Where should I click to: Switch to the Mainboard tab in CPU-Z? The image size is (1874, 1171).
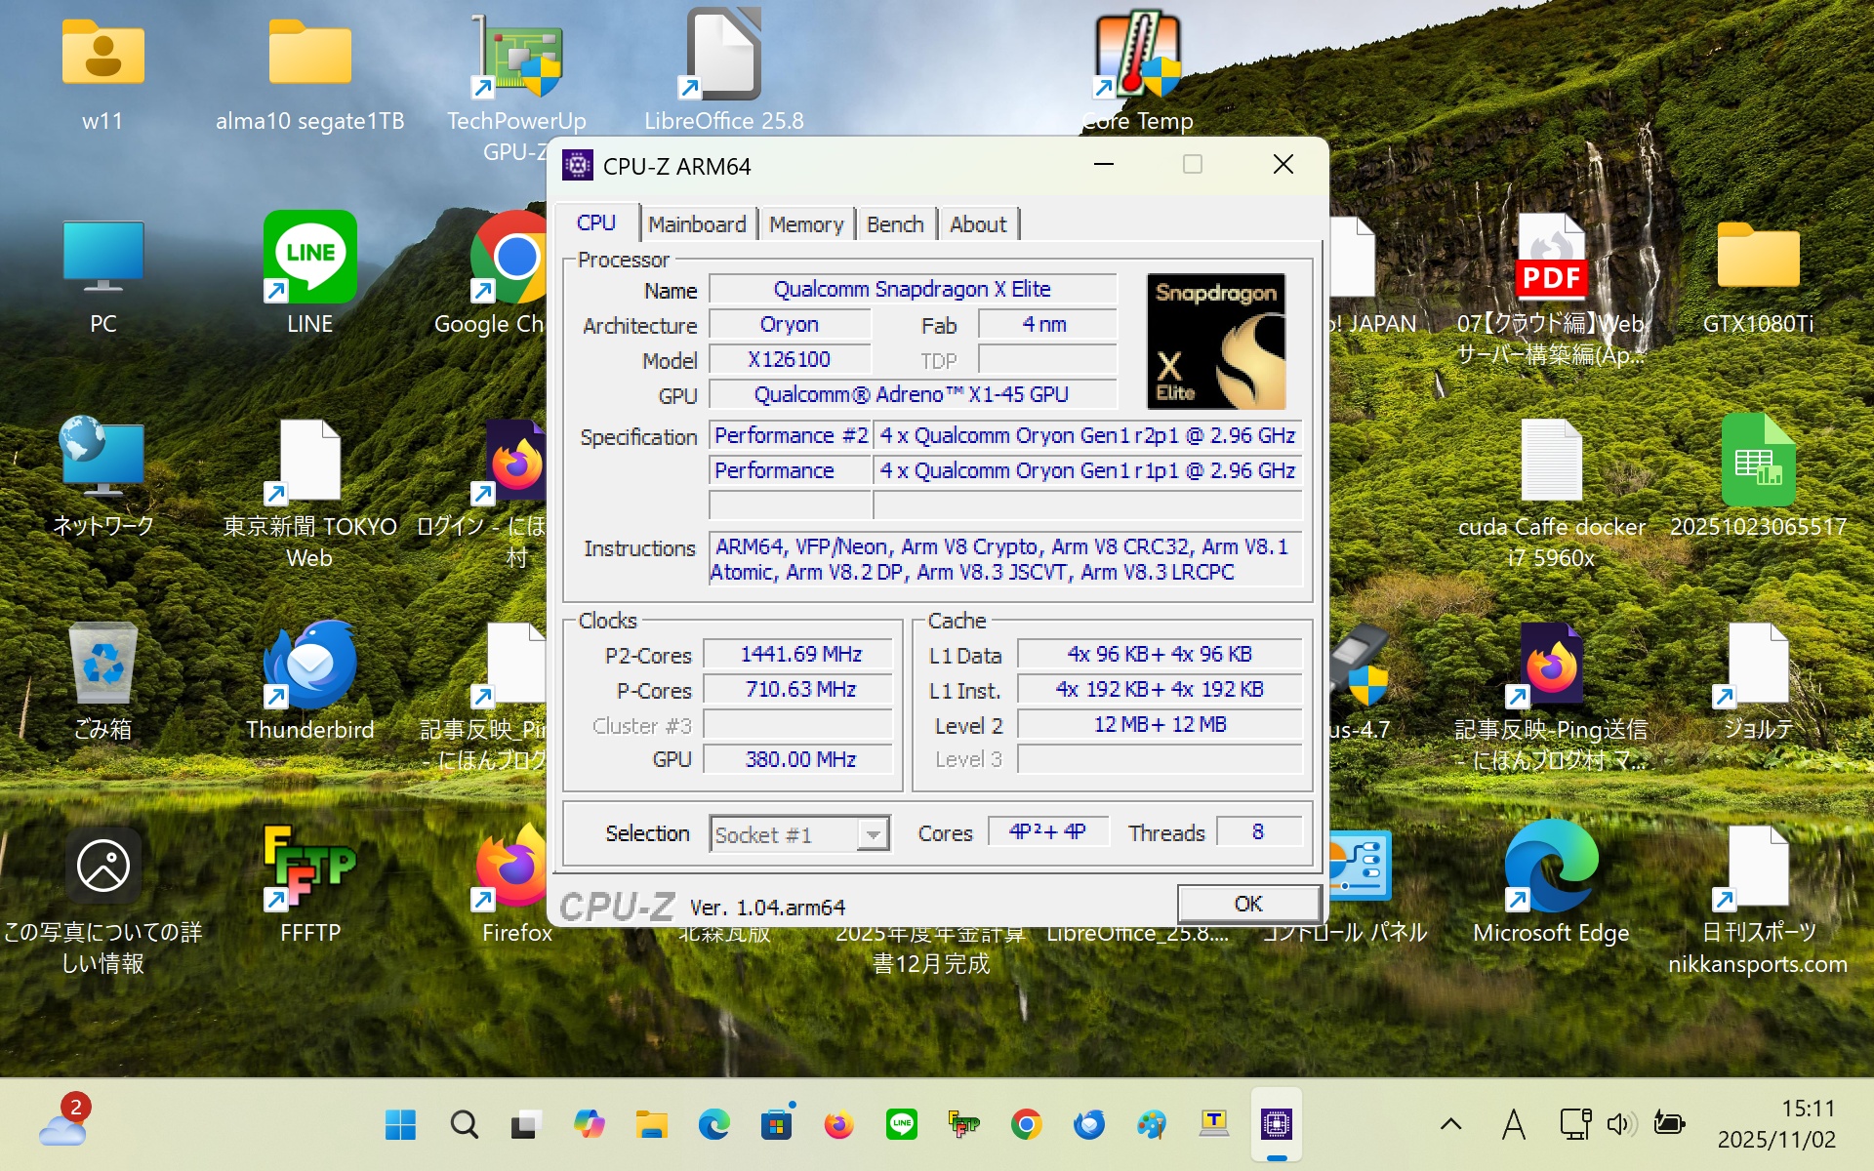point(697,224)
